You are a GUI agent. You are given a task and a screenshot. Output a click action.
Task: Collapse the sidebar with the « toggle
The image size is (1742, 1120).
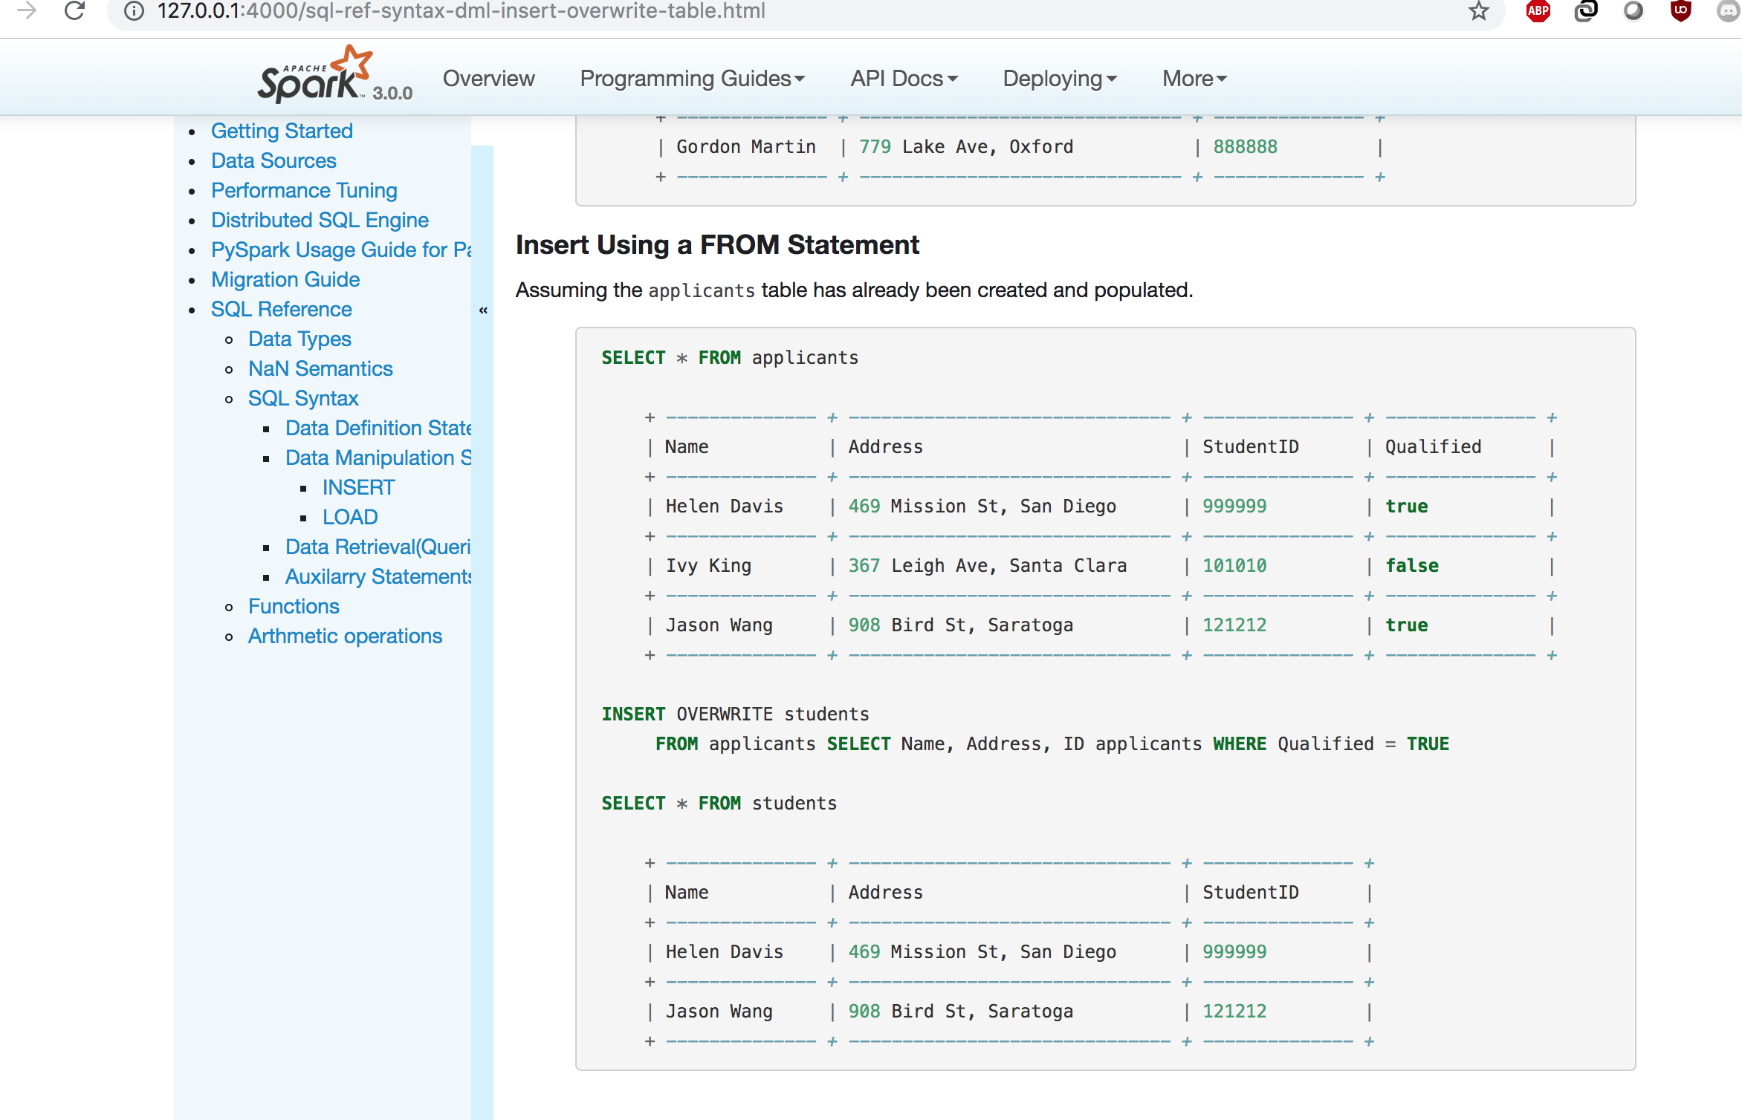coord(483,310)
